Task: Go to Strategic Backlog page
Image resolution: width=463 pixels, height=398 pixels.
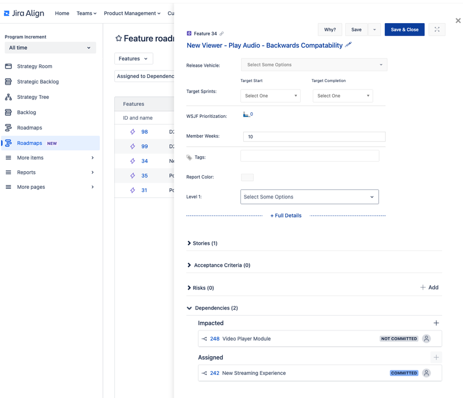Action: (38, 82)
